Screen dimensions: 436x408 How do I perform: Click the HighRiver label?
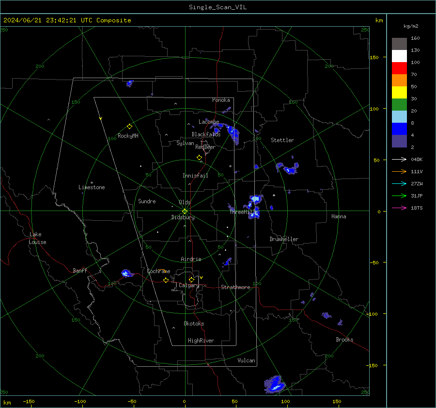(x=201, y=341)
